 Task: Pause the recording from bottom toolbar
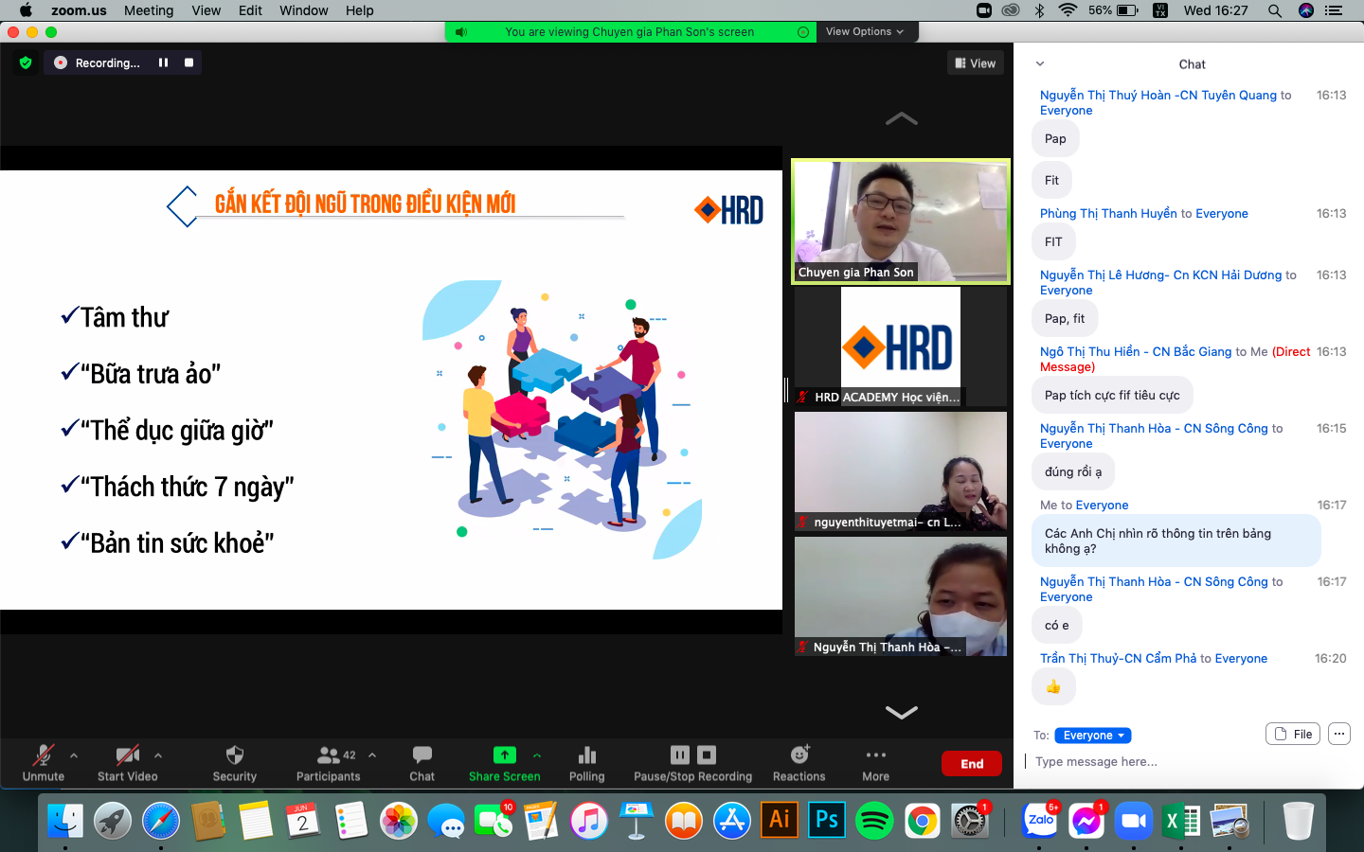680,754
